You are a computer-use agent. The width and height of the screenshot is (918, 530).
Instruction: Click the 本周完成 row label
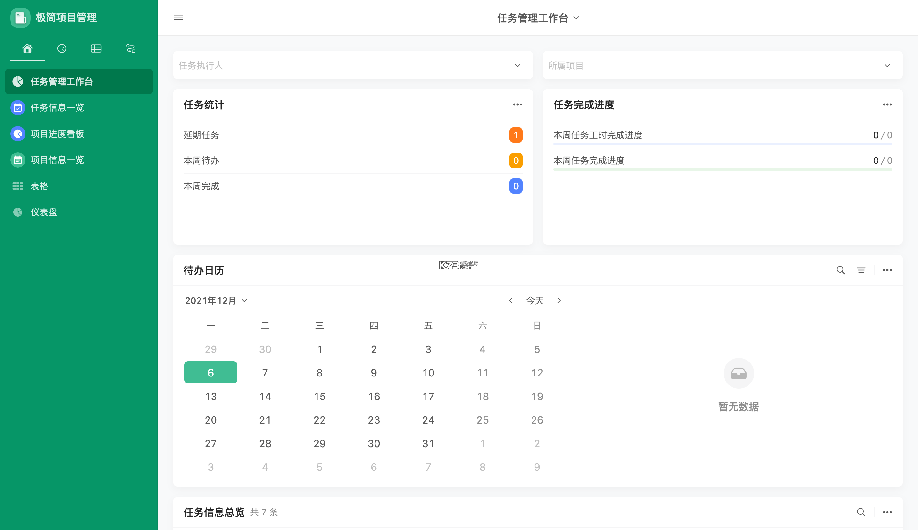[201, 186]
